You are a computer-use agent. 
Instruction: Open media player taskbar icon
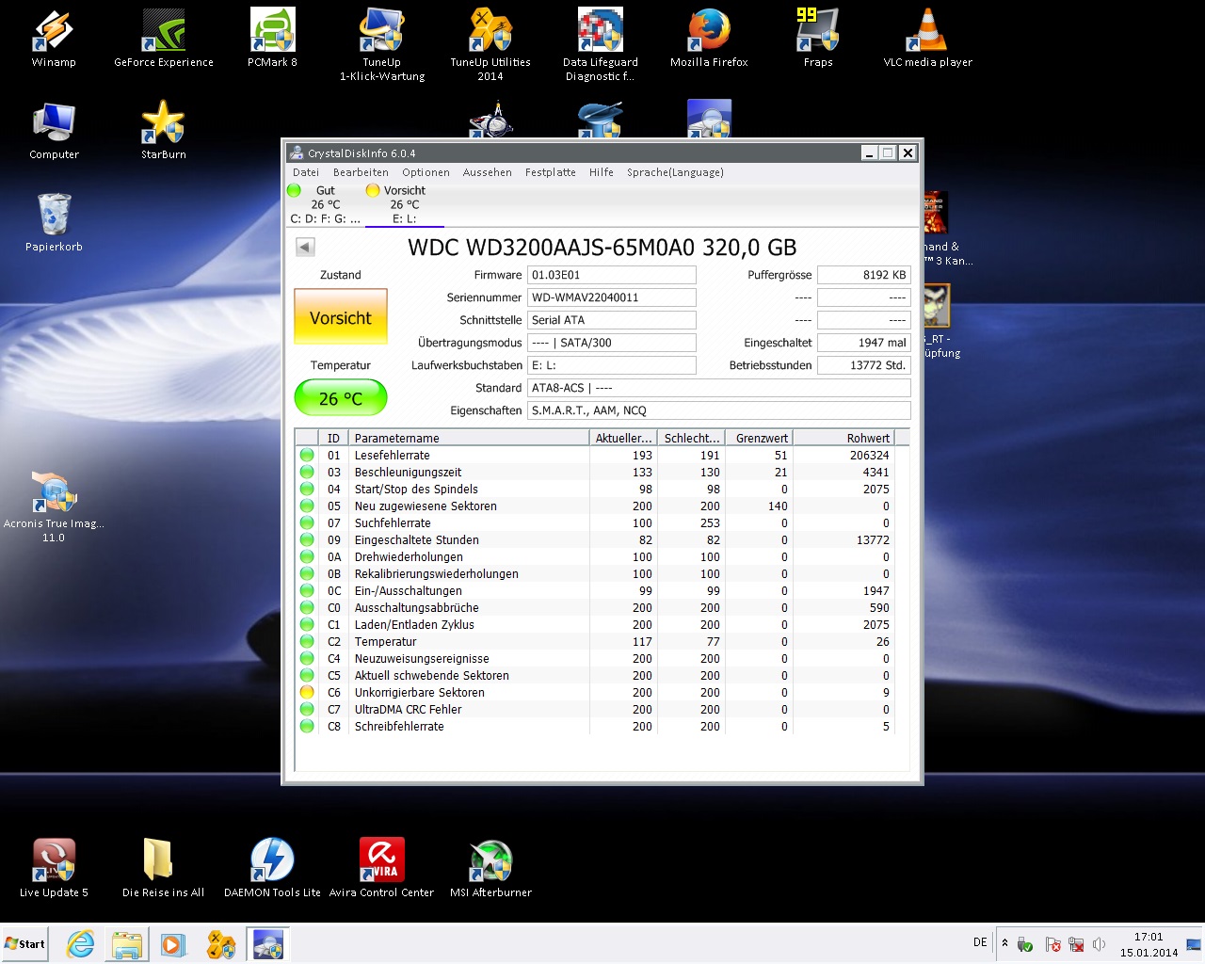click(x=173, y=944)
